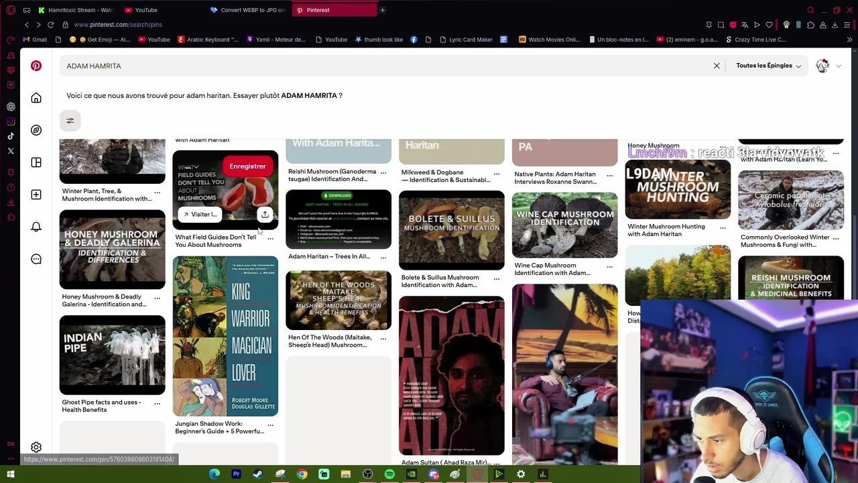Screen dimensions: 858x483
Task: Open options for Adam Haritan Trees In All pin
Action: (383, 257)
